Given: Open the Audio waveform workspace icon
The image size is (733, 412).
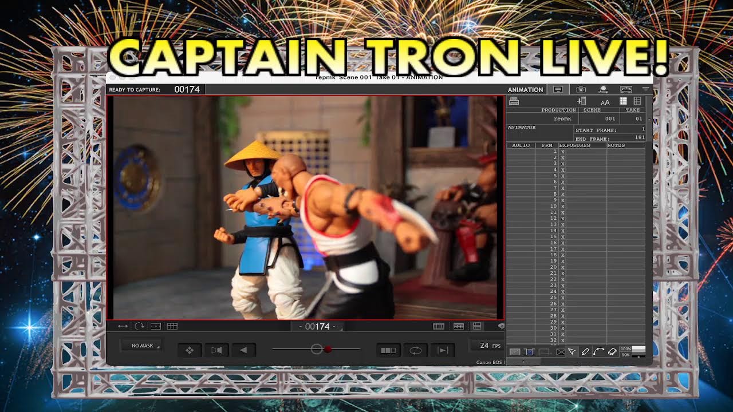Looking at the screenshot, I should coord(626,89).
